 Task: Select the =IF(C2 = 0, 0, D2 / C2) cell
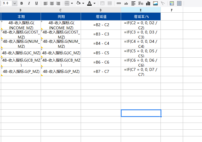pos(141,25)
